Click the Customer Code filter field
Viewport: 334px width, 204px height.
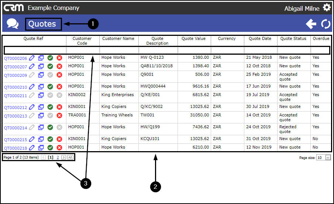[x=83, y=50]
